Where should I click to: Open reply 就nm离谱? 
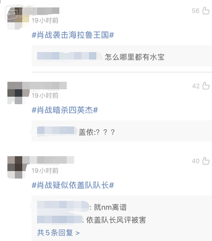pos(110,207)
